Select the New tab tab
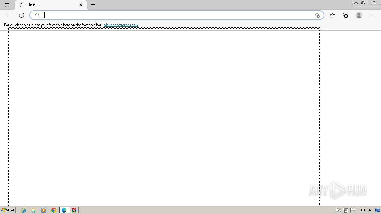The image size is (381, 214). pos(51,5)
